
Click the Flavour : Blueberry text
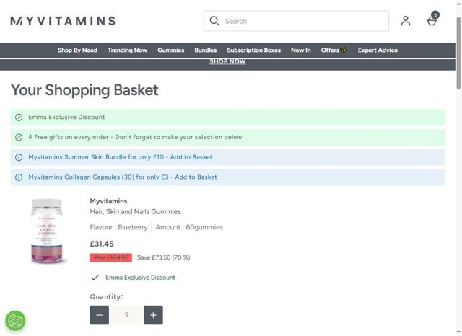pyautogui.click(x=118, y=227)
